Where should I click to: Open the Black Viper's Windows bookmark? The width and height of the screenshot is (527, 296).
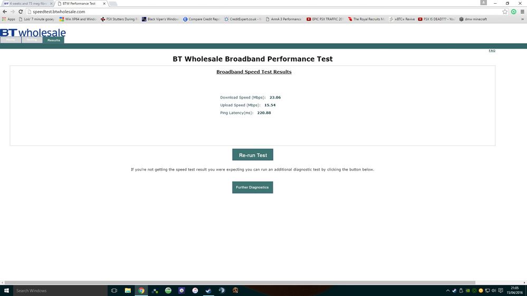click(x=160, y=19)
